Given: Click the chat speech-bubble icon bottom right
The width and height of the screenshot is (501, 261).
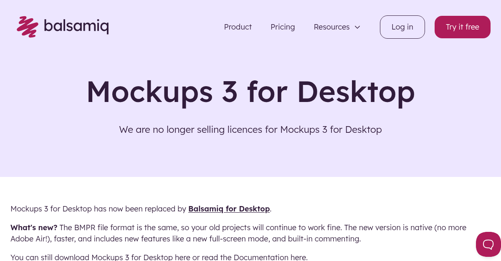Looking at the screenshot, I should click(488, 244).
